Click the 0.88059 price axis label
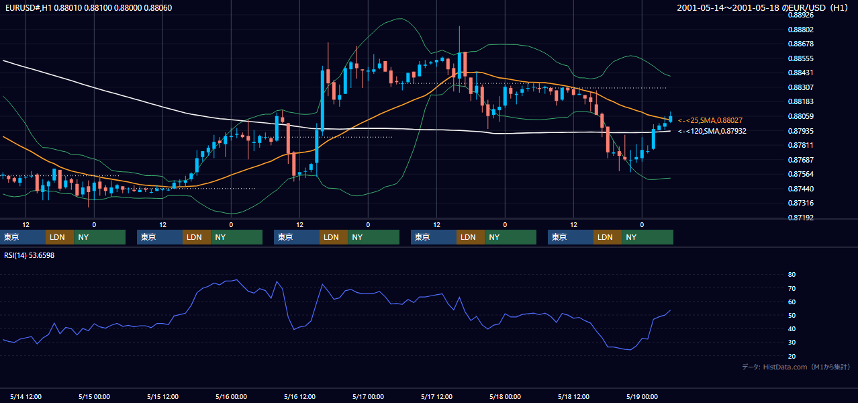 tap(800, 116)
